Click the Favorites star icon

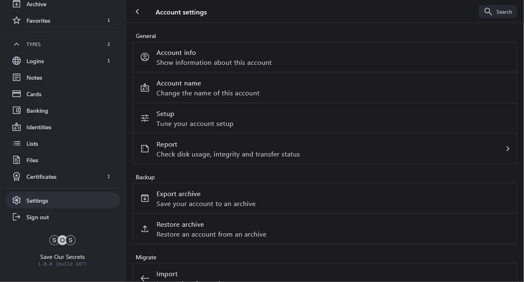coord(17,20)
